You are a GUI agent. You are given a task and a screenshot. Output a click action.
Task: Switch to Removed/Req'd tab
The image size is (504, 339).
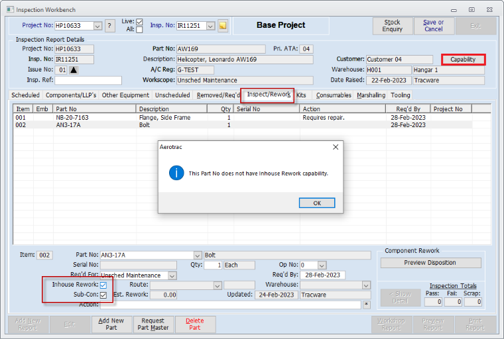(218, 95)
